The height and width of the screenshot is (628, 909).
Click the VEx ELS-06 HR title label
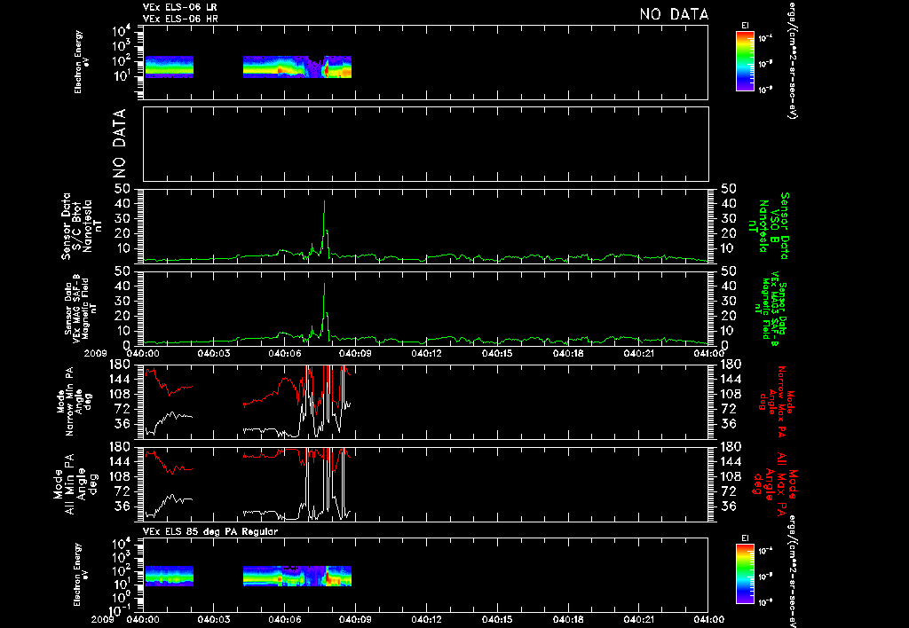tap(180, 19)
